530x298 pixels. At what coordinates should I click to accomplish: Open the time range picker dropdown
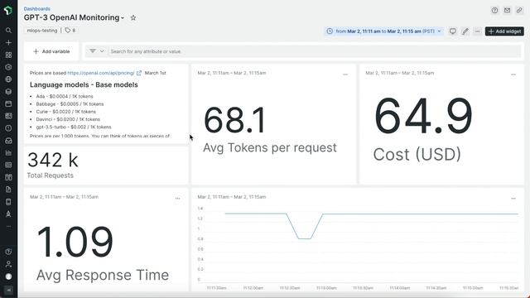[x=384, y=31]
